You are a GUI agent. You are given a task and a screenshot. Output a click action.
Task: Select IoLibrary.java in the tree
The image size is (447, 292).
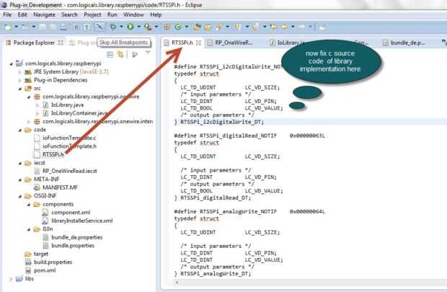coord(67,105)
